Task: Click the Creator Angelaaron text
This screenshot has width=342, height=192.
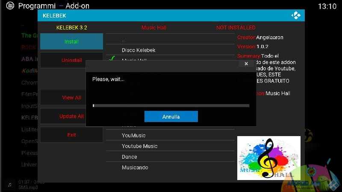Action: coord(260,38)
